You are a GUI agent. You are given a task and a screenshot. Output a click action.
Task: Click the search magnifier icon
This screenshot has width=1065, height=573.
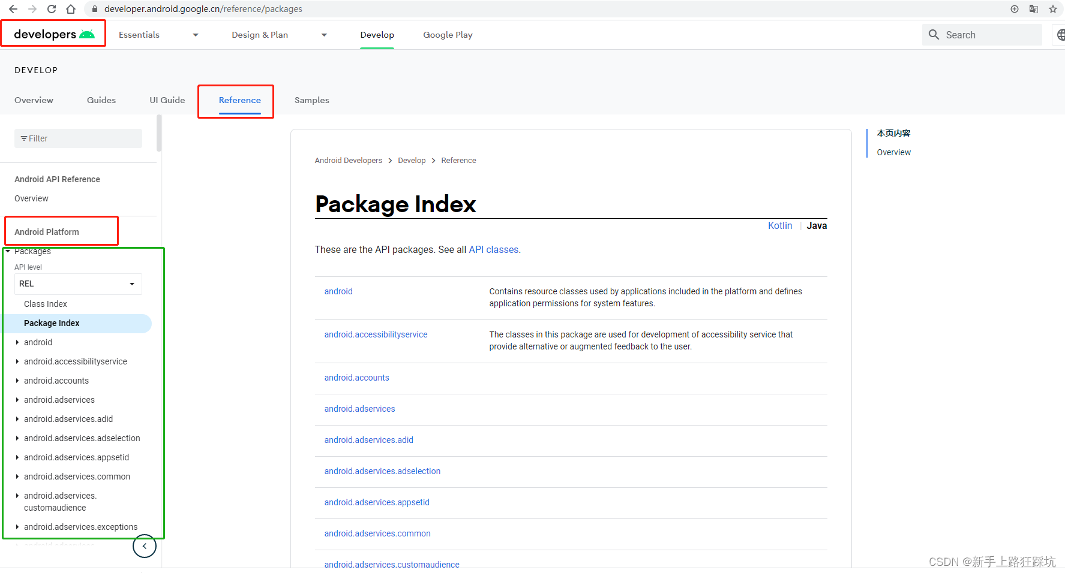tap(934, 35)
